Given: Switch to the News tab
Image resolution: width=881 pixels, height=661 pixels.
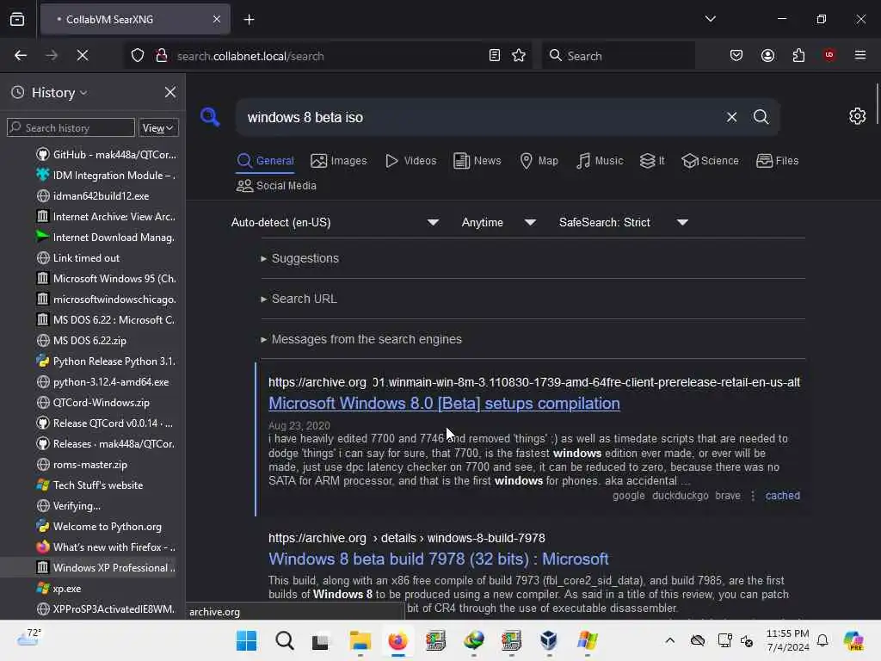Looking at the screenshot, I should click(477, 161).
